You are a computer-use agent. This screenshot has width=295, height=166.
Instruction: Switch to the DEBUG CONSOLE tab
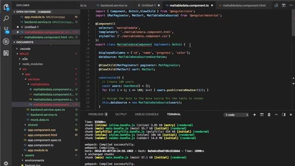tap(147, 114)
